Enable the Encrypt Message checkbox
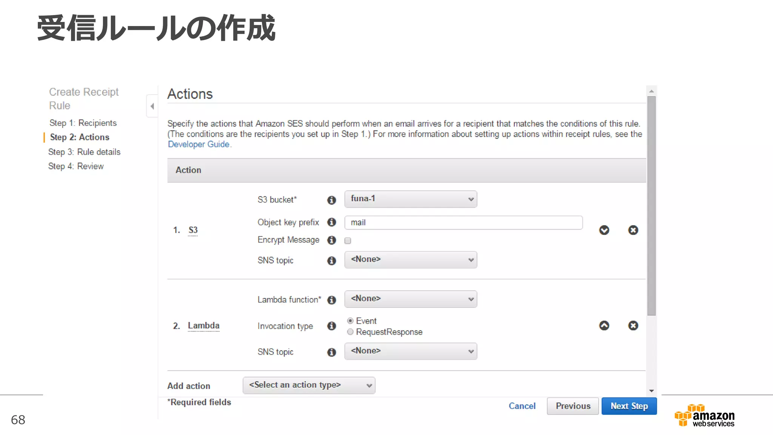The height and width of the screenshot is (435, 773). coord(348,241)
